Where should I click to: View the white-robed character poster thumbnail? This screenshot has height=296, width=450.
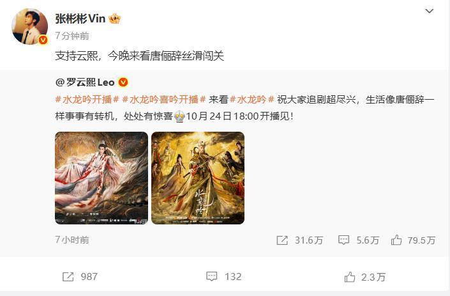pyautogui.click(x=101, y=178)
